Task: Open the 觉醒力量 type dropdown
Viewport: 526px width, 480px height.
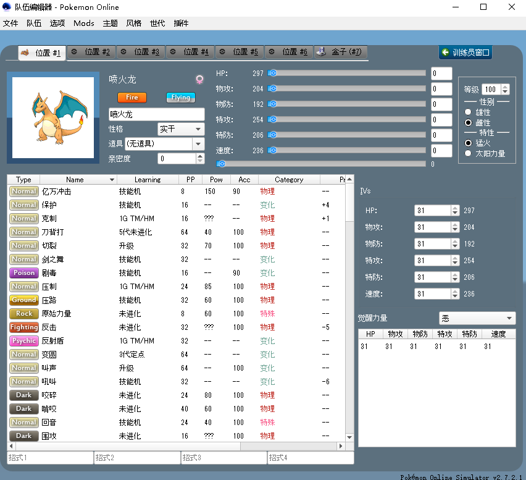Action: click(477, 318)
